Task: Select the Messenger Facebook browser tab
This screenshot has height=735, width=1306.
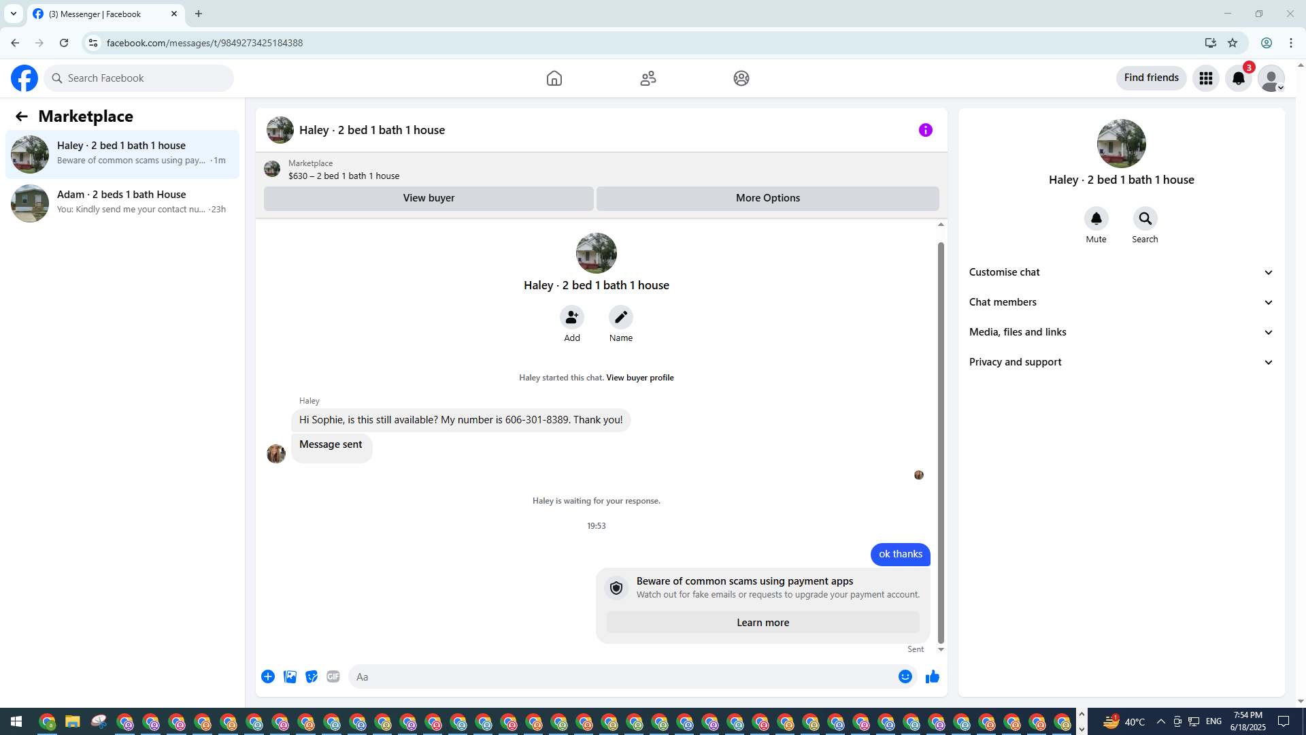Action: [x=105, y=14]
